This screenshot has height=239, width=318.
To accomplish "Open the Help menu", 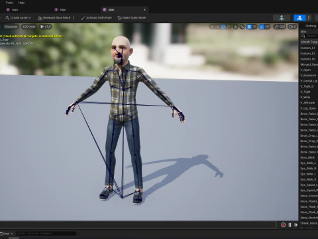I will point(21,3).
